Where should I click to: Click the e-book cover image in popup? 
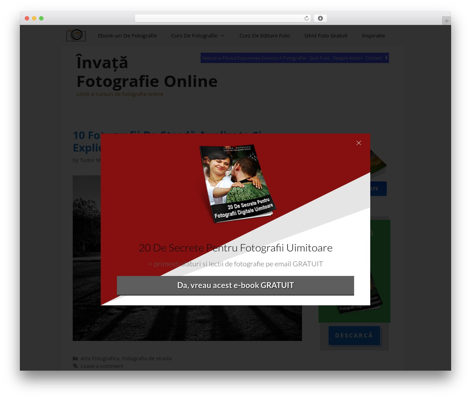point(238,183)
